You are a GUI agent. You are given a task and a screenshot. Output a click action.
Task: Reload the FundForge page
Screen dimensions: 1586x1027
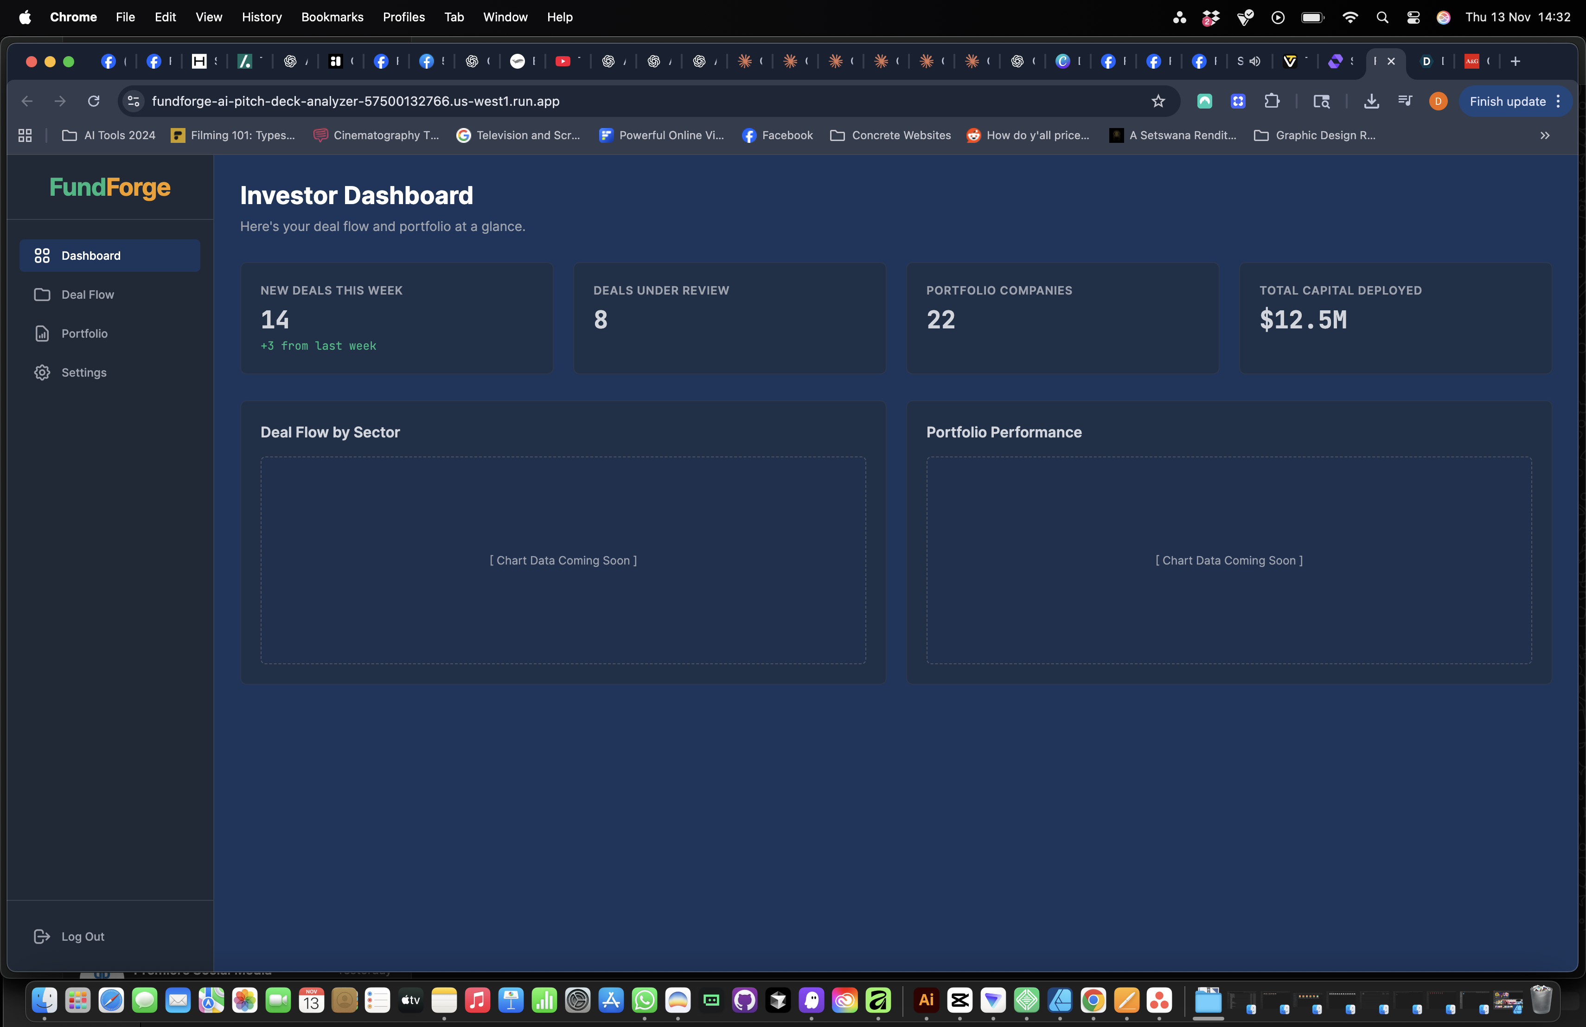click(x=93, y=101)
